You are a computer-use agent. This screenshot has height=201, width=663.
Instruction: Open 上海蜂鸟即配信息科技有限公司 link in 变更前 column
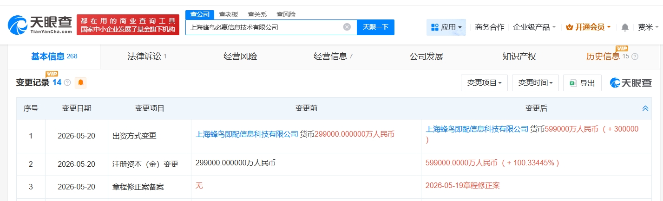(247, 134)
